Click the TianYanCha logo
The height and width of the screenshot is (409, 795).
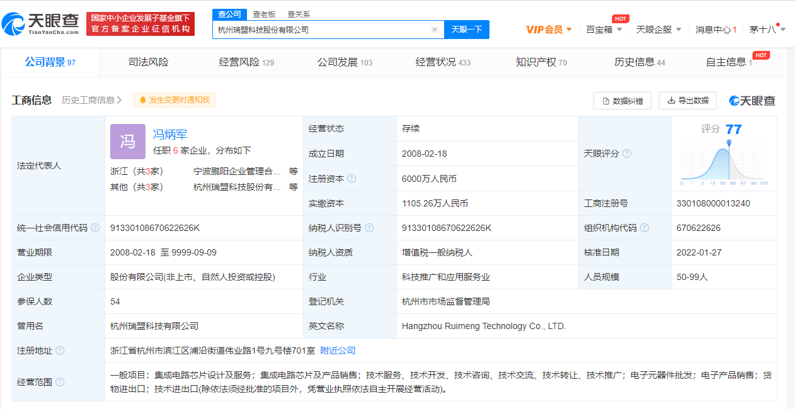point(41,24)
